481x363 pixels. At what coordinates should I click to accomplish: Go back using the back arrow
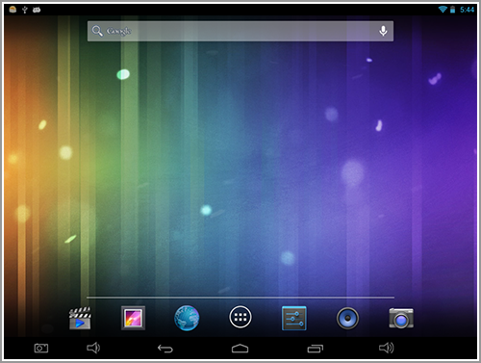tap(165, 349)
